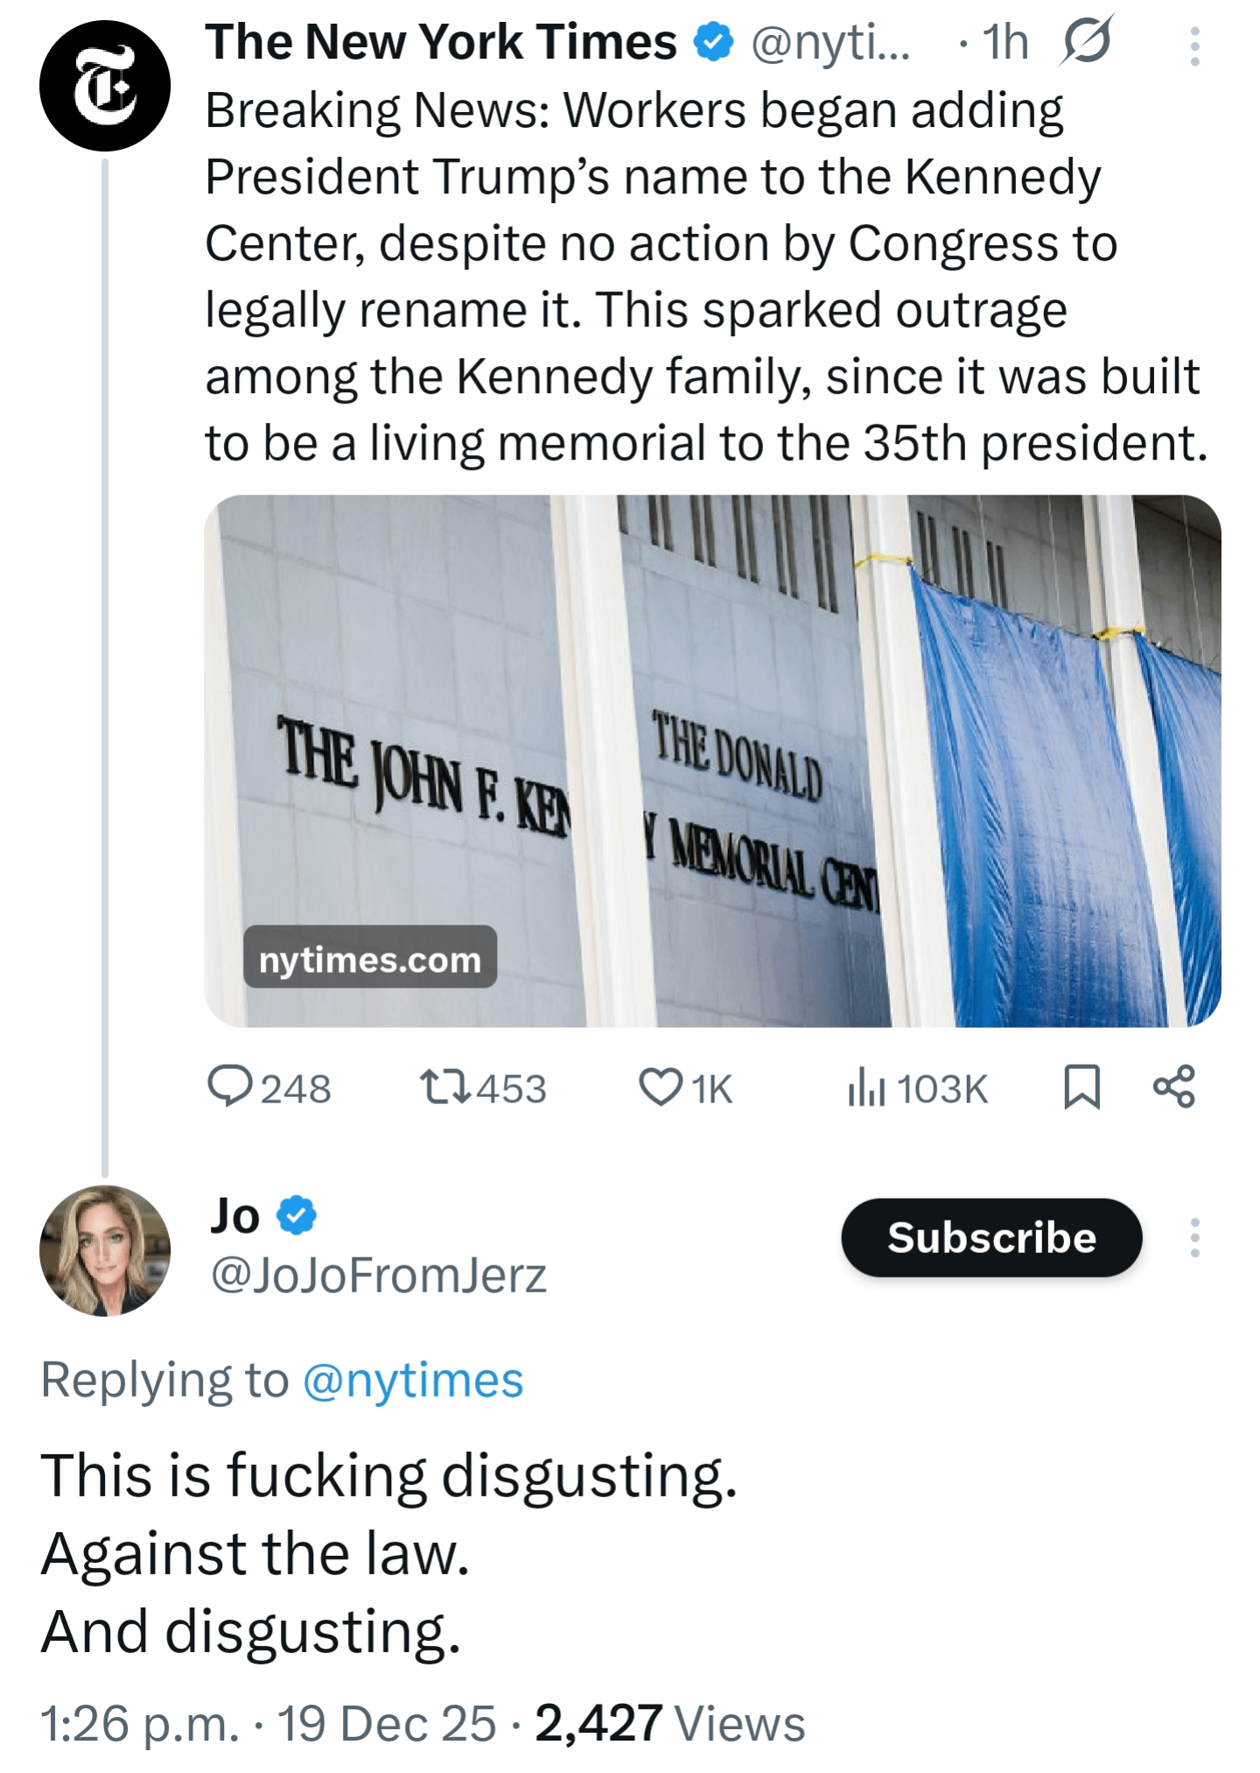Tap the nytimes.com link label

370,958
